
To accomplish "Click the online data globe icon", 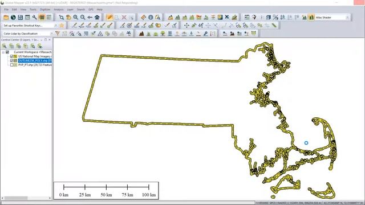I will [13, 18].
